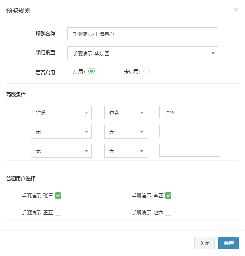Click the 普通用户选择 section heading
Image resolution: width=245 pixels, height=256 pixels.
click(21, 178)
